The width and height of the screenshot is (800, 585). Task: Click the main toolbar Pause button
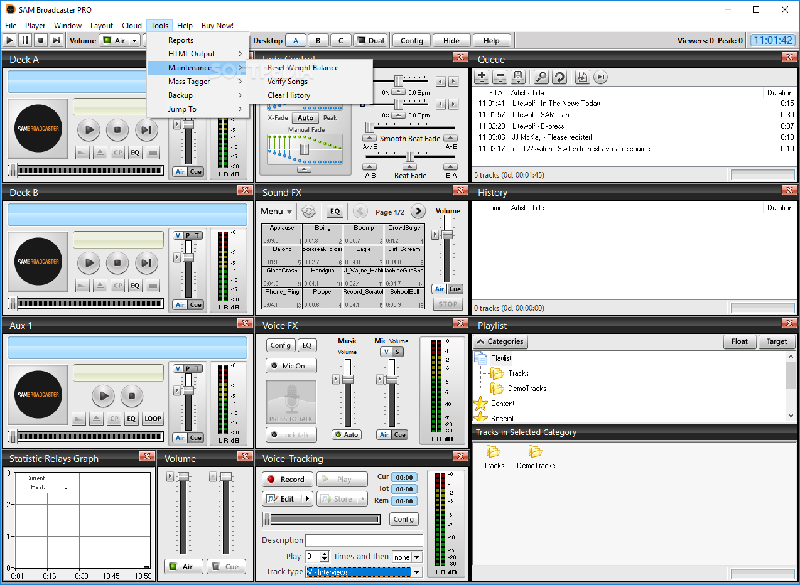click(x=25, y=40)
